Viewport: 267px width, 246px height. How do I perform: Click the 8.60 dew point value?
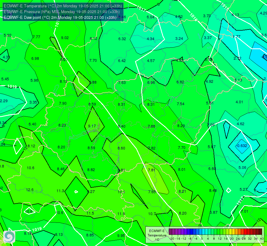tap(121, 148)
